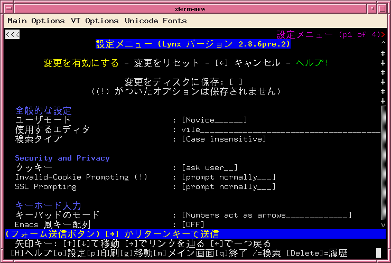Open the Unicode Fonts menu
The height and width of the screenshot is (263, 391).
coord(156,21)
